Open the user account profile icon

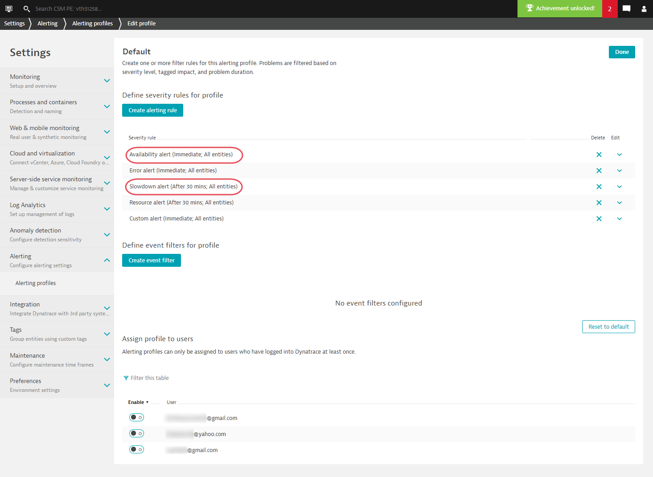coord(644,8)
